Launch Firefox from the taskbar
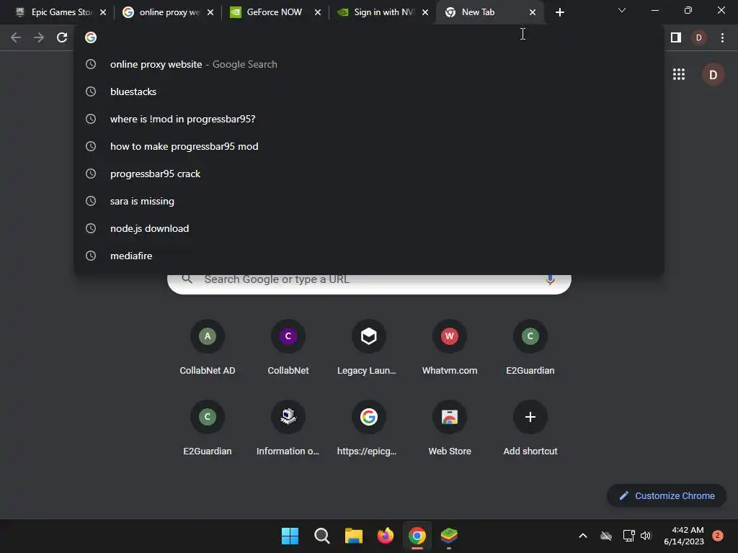This screenshot has width=738, height=553. click(386, 536)
